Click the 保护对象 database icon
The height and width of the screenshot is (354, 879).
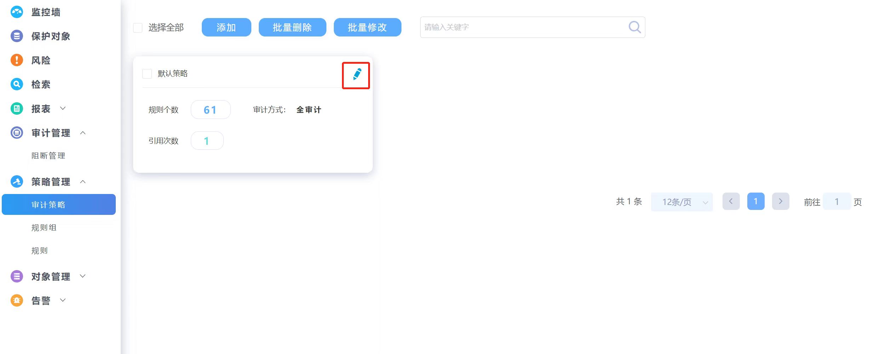coord(17,36)
